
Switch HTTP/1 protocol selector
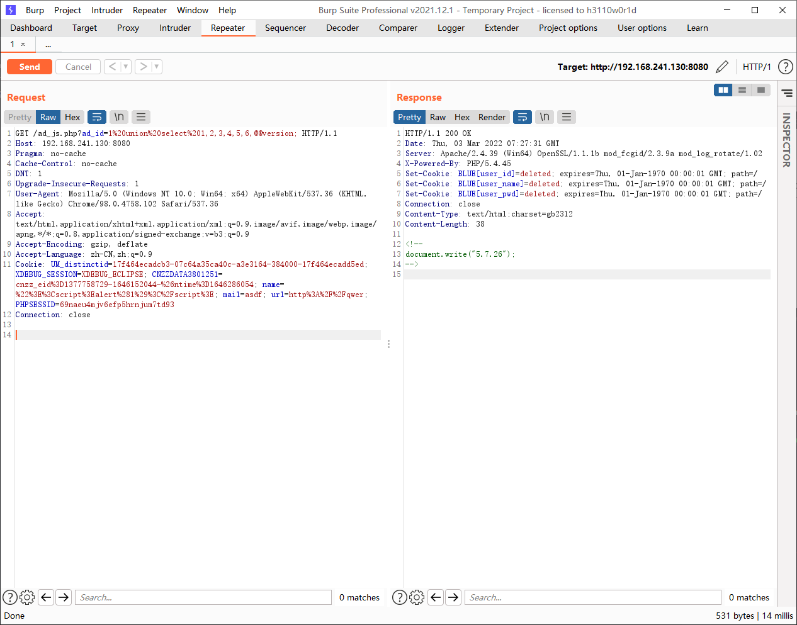(x=757, y=67)
